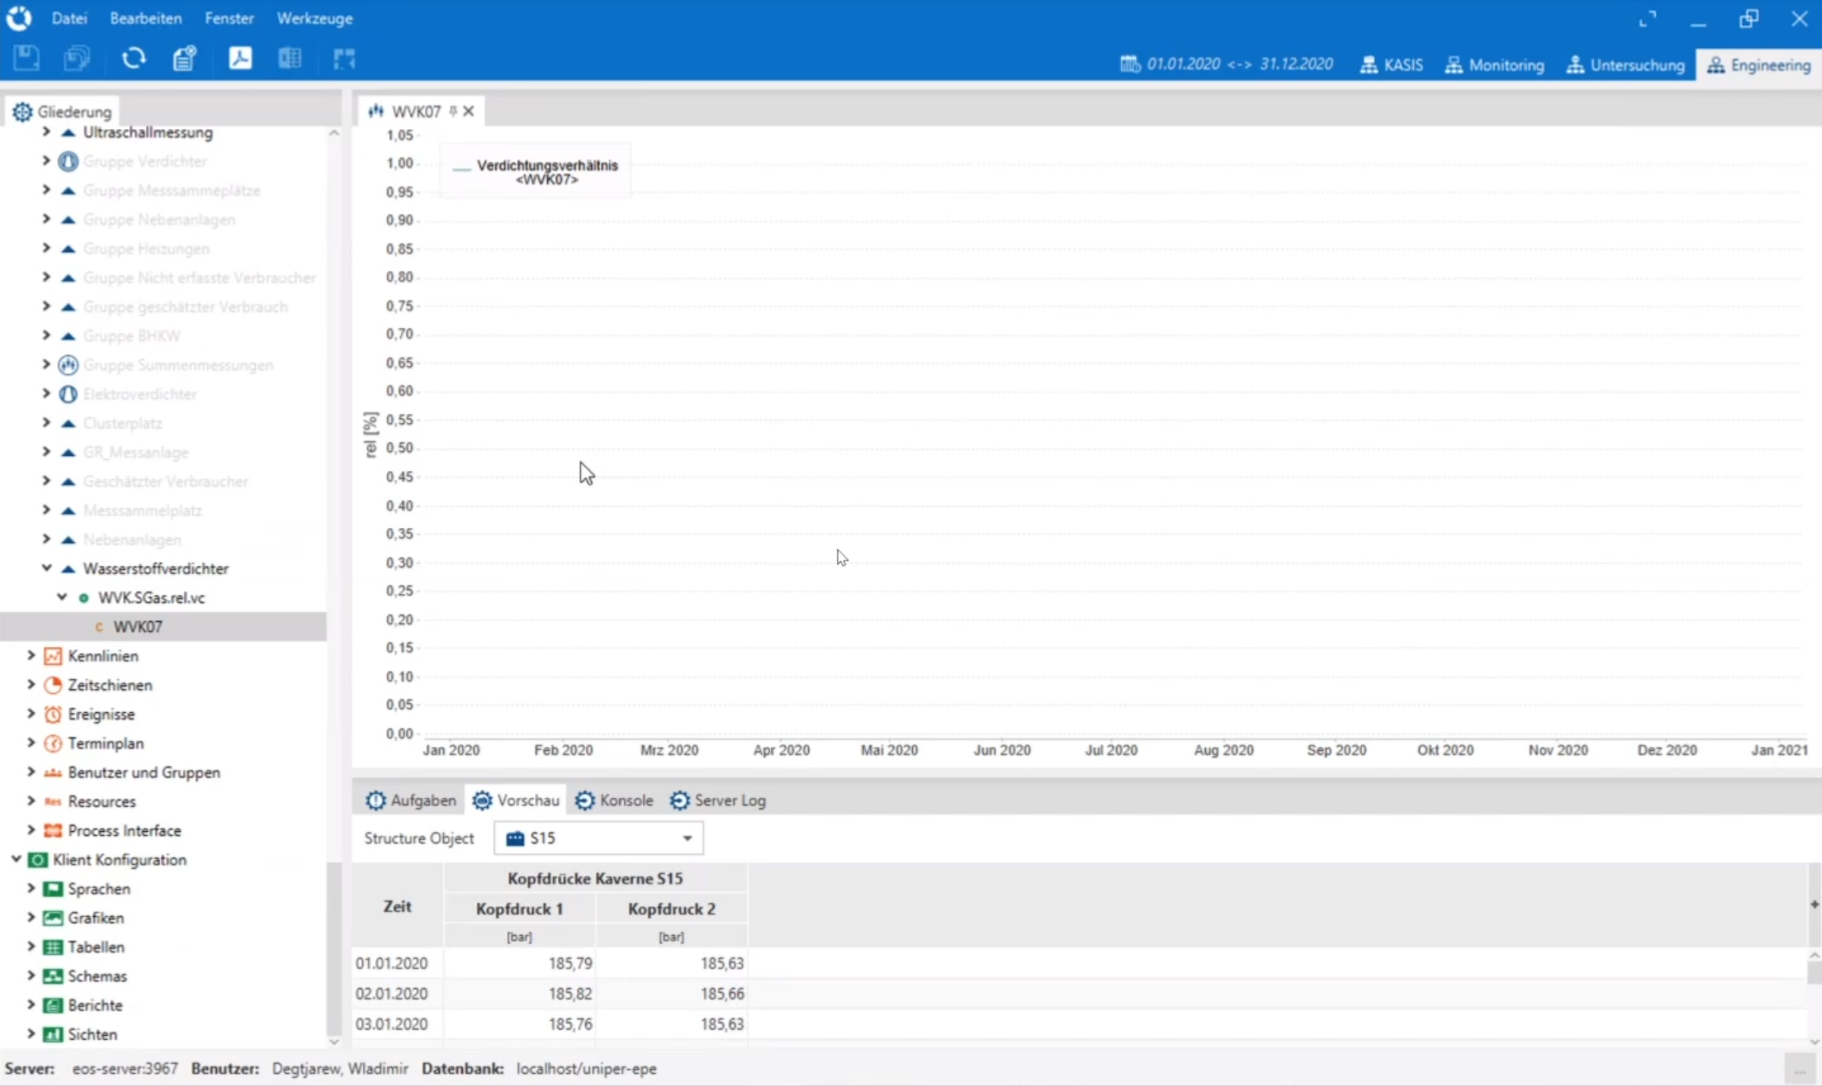Click the split columns layout icon
Viewport: 1822px width, 1086px height.
(290, 58)
